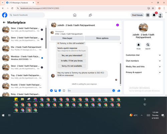The width and height of the screenshot is (167, 134).
Task: Expand Privacy & support section
Action: click(143, 72)
